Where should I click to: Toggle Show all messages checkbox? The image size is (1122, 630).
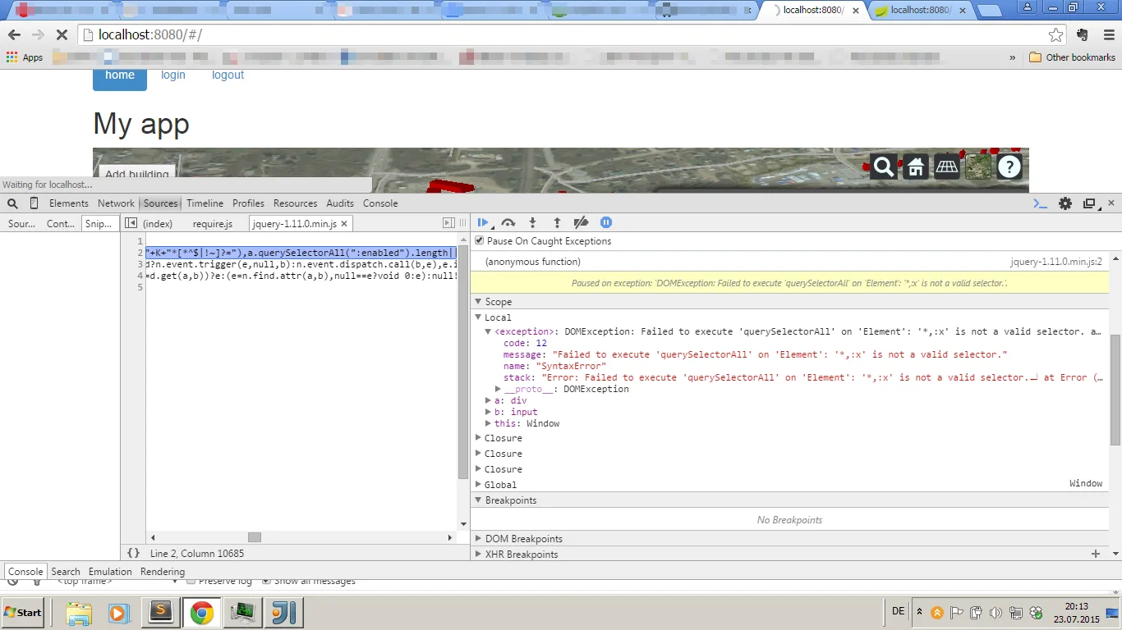pyautogui.click(x=266, y=582)
